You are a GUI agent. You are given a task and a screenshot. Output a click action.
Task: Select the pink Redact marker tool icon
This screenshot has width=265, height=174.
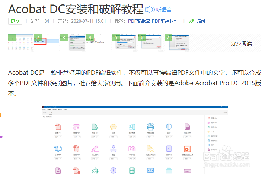(95, 149)
